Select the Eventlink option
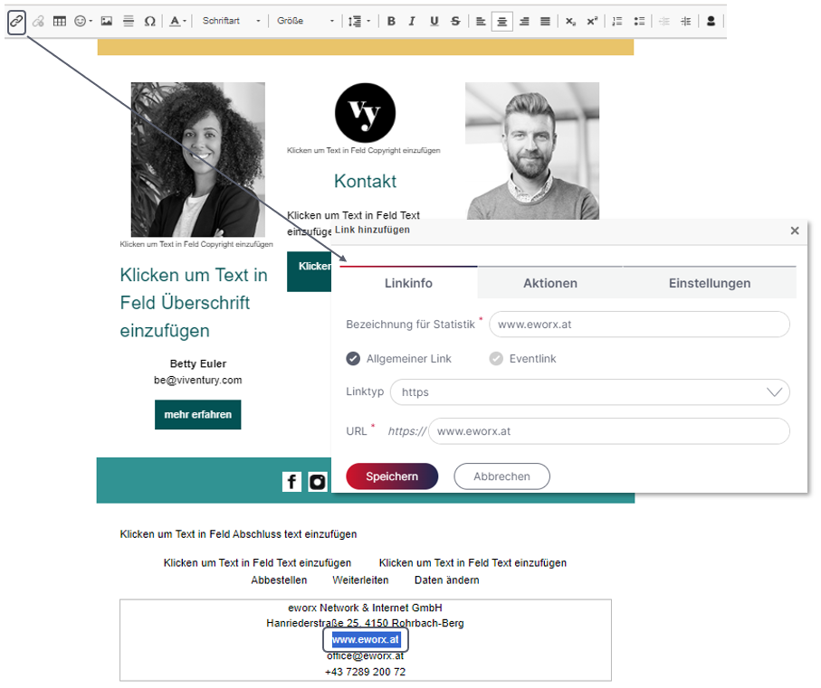The width and height of the screenshot is (821, 688). (x=522, y=359)
